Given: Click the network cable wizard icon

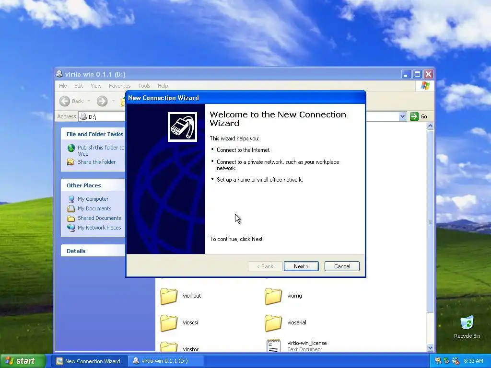Looking at the screenshot, I should (182, 127).
